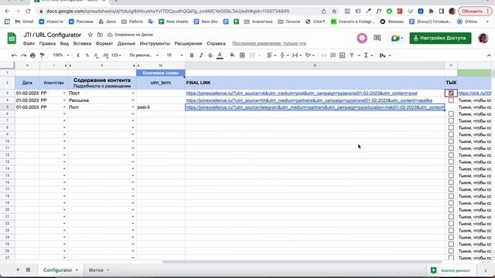The image size is (495, 278).
Task: Create a filter
Action: (x=352, y=56)
